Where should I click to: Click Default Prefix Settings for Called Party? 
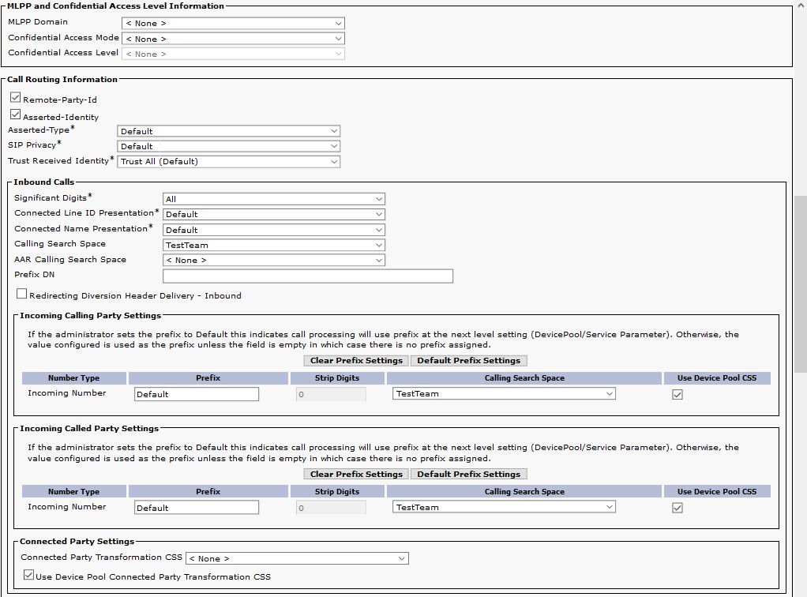tap(468, 475)
